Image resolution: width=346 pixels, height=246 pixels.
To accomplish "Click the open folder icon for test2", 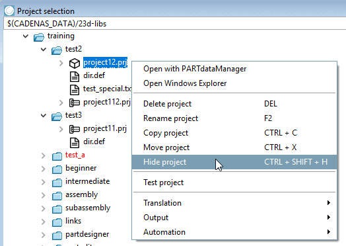I will click(57, 50).
